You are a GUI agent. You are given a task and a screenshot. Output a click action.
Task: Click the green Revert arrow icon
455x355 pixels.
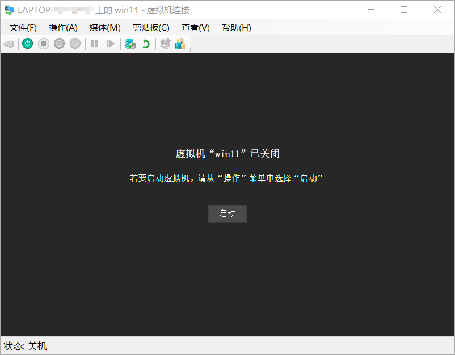146,44
